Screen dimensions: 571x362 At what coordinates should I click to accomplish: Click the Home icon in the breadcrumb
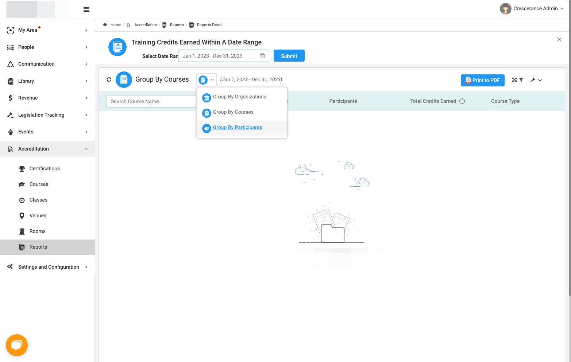105,25
